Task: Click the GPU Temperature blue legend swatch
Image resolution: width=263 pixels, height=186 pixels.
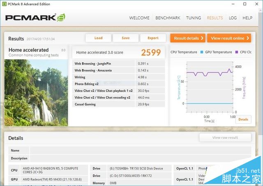Action: [202, 52]
